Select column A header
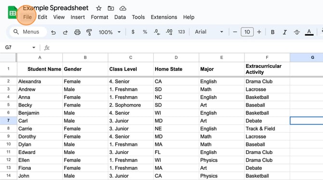Screen dimensions: 323x180 (40, 58)
